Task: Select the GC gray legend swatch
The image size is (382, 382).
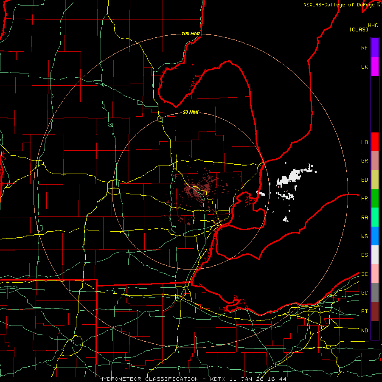Action: point(375,292)
